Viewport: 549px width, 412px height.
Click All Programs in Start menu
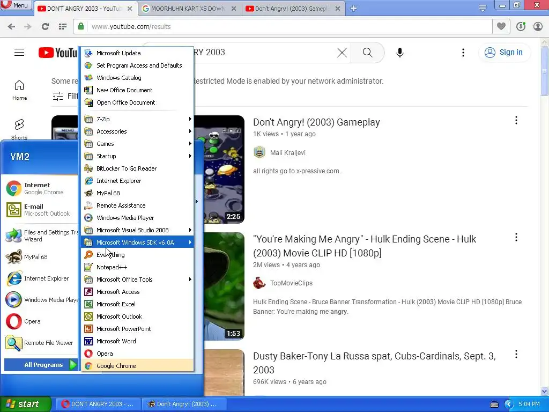(x=41, y=365)
